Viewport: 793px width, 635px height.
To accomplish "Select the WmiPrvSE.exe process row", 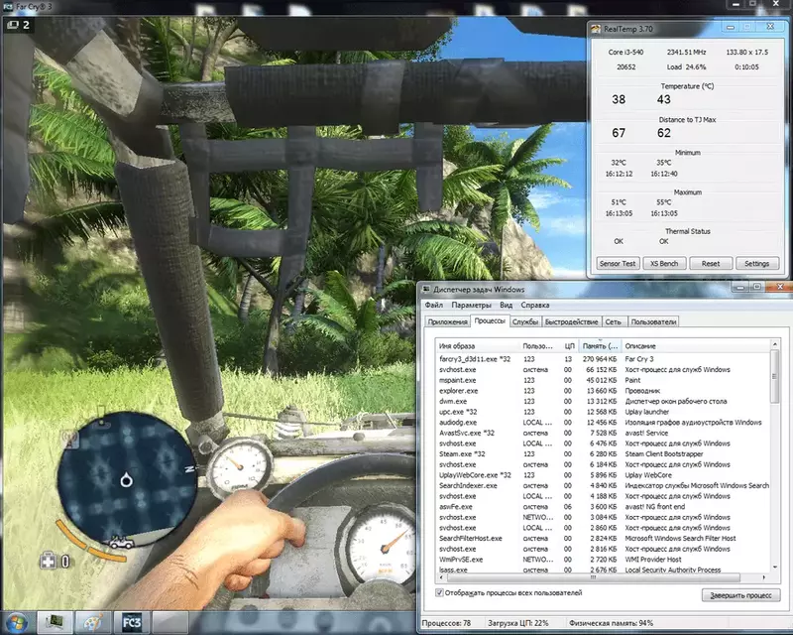I will pos(603,560).
